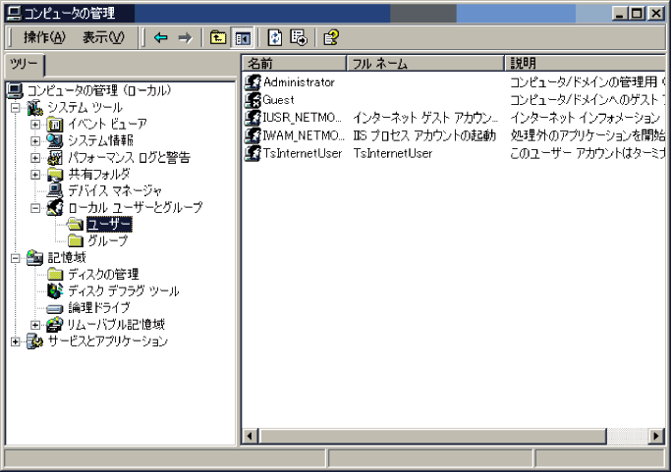The height and width of the screenshot is (472, 671).
Task: Click the Up one level toolbar icon
Action: tap(218, 37)
